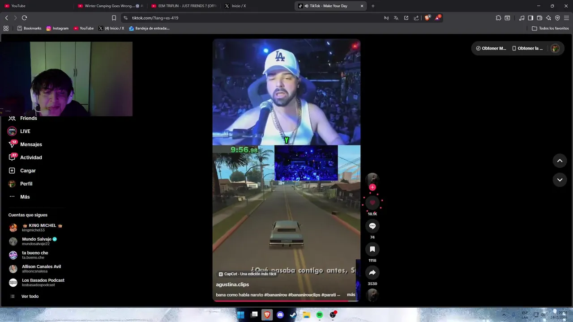Open Bookmarks folder in bookmarks bar
Image resolution: width=573 pixels, height=322 pixels.
(29, 28)
